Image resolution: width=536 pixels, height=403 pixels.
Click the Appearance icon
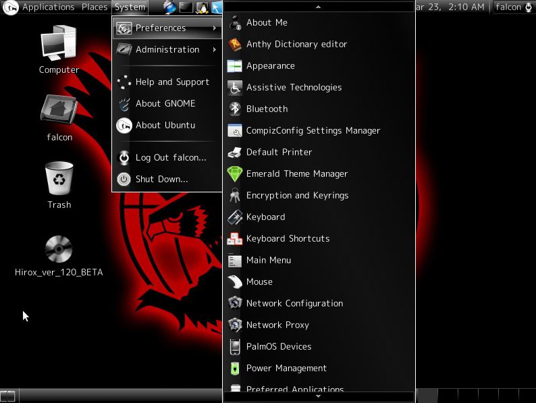235,66
